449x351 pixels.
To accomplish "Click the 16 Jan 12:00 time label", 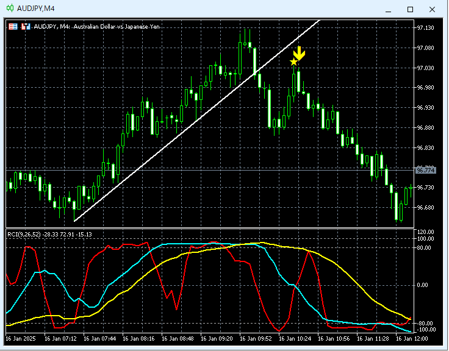I will 412,339.
